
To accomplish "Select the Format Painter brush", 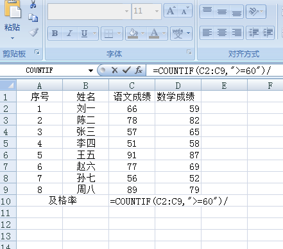I will pyautogui.click(x=33, y=32).
